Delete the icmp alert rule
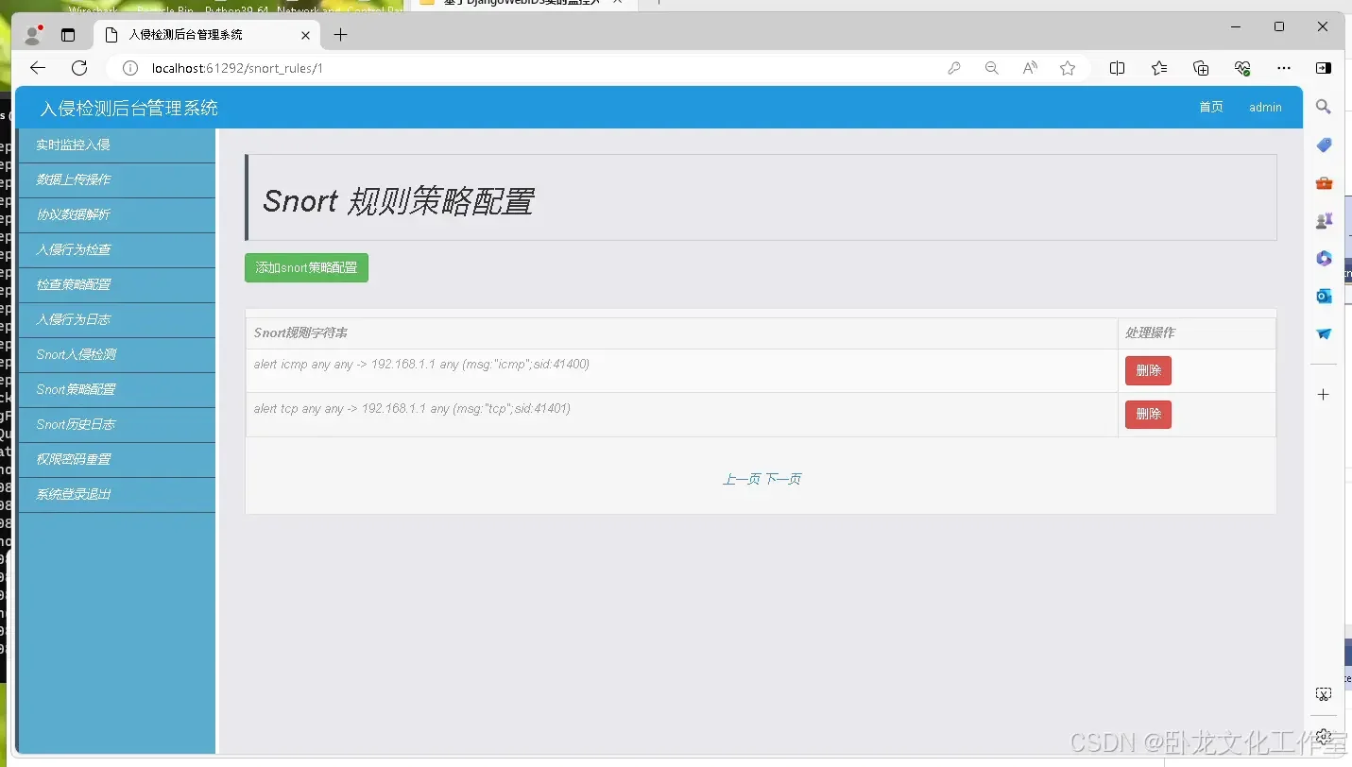The height and width of the screenshot is (767, 1352). click(1148, 370)
